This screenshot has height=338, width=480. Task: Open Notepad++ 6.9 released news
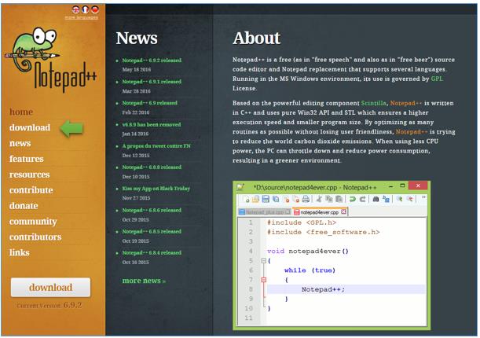click(x=150, y=103)
